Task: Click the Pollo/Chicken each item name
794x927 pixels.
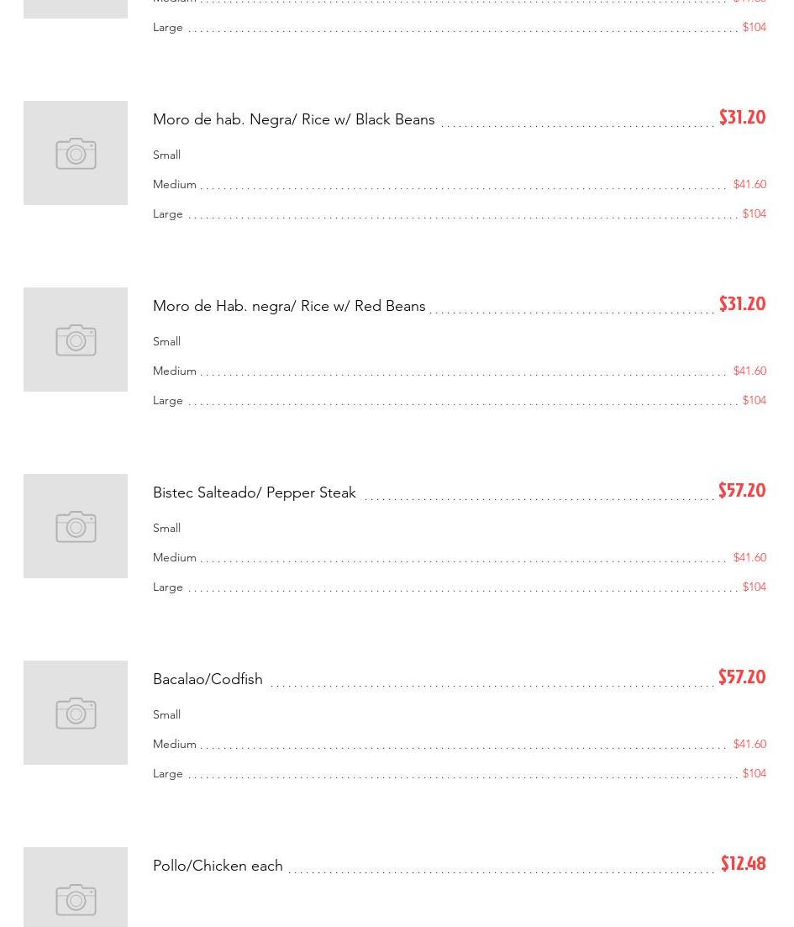Action: coord(218,866)
